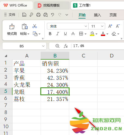Click cell containing 销售额
Viewport: 124px width, 135px height.
[x=55, y=63]
